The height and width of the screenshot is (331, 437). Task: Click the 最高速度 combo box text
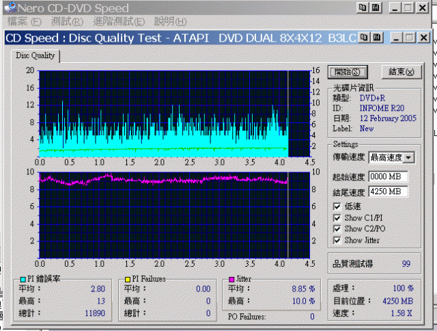coord(386,158)
